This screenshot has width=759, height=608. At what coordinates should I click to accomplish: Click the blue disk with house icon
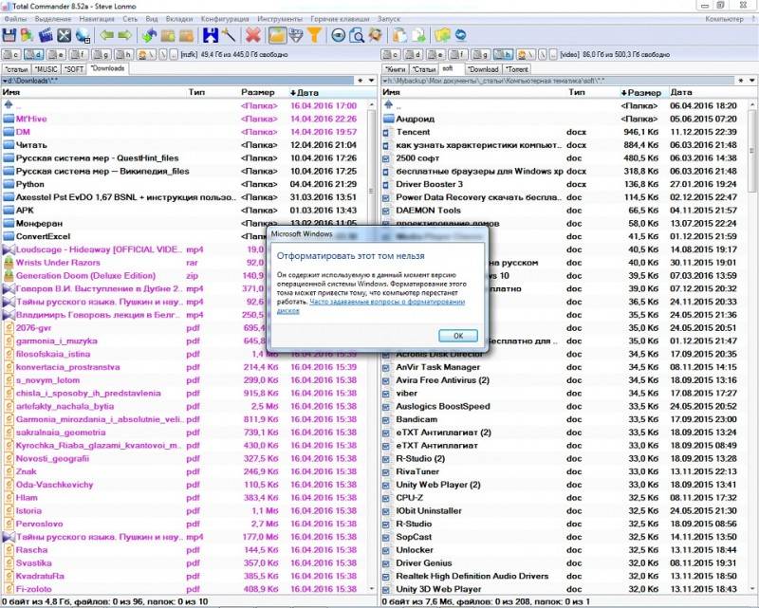pos(210,35)
